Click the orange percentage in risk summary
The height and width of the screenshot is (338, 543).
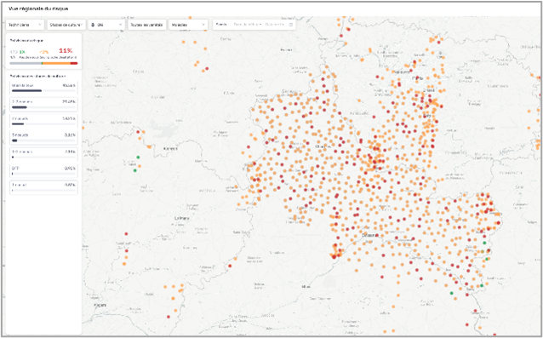point(43,52)
